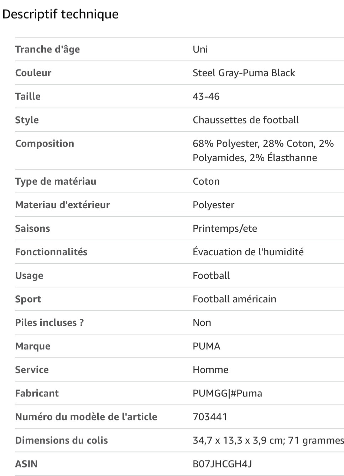Click the Football américain sport value
Screen dimensions: 344x476
(234, 299)
